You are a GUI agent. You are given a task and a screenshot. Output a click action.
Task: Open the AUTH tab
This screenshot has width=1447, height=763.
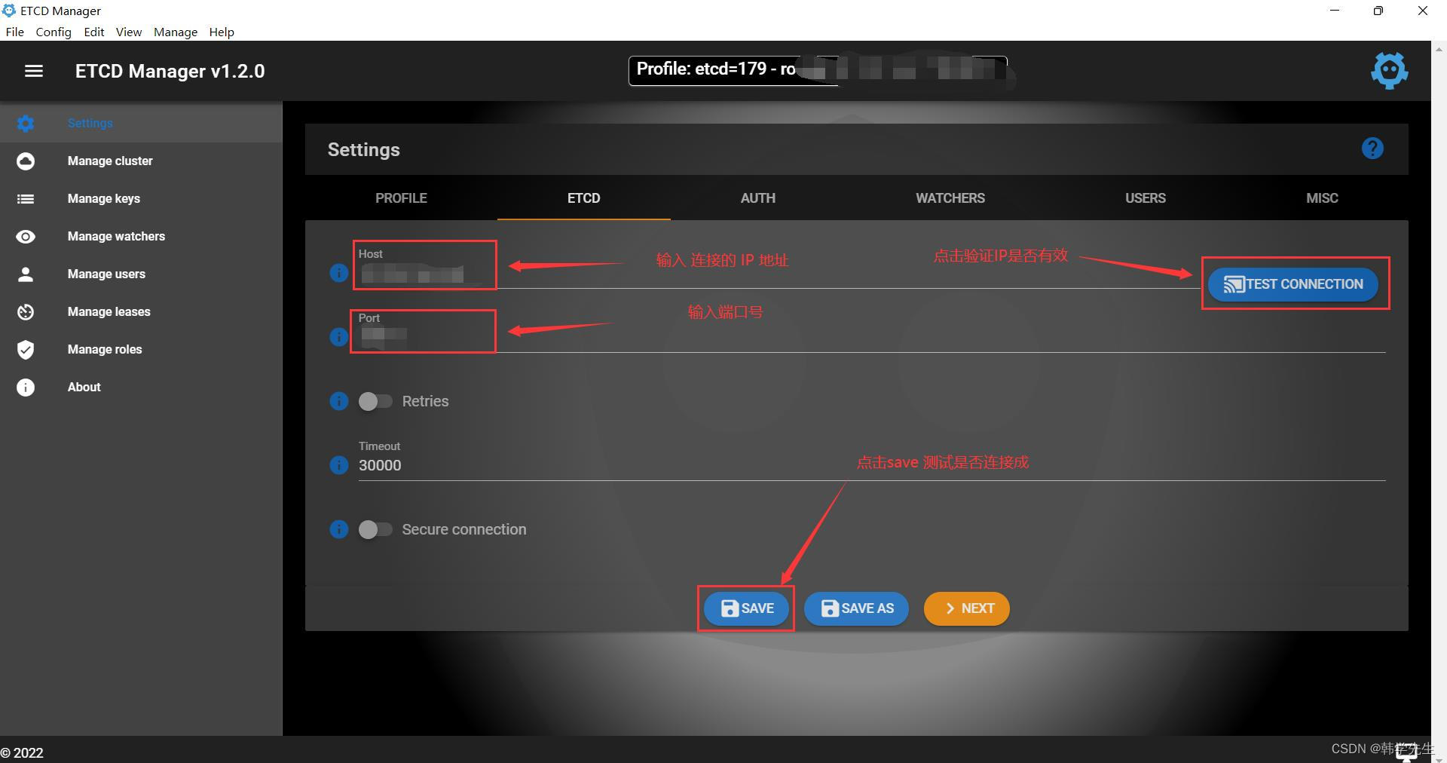point(758,198)
